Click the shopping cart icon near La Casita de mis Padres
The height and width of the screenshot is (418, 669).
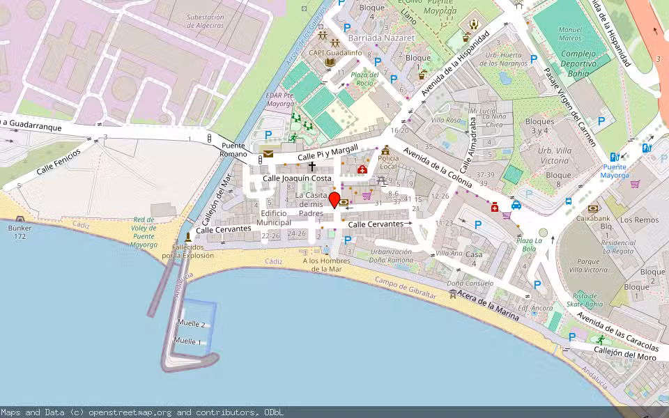(367, 196)
